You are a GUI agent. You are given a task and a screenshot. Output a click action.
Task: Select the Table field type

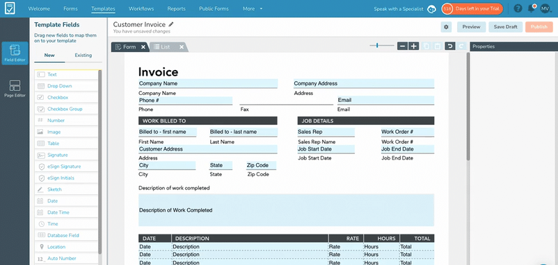click(66, 144)
